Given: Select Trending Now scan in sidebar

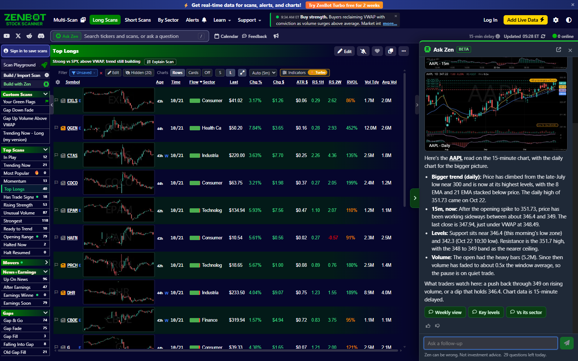Looking at the screenshot, I should 25,165.
